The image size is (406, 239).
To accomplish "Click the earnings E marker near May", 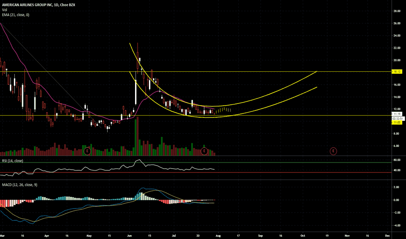I will coord(87,151).
